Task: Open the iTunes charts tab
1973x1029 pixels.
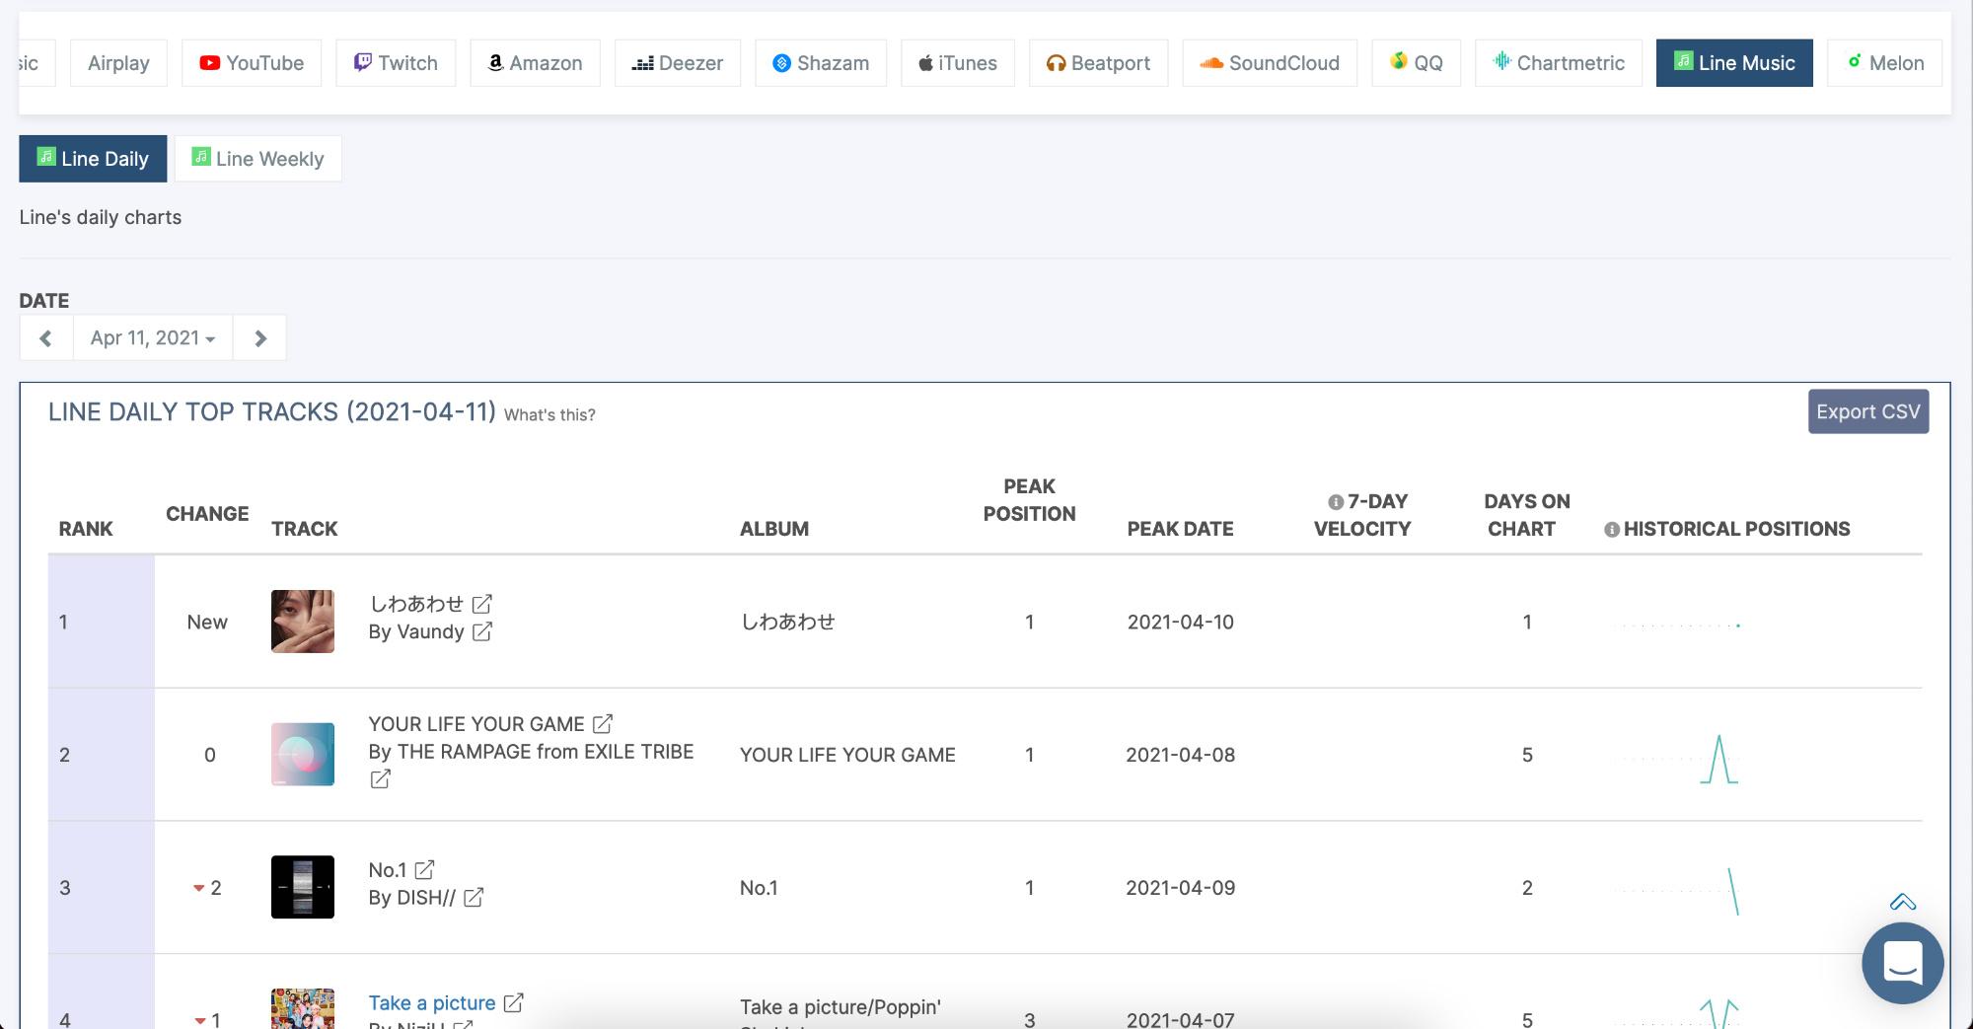Action: [x=958, y=63]
